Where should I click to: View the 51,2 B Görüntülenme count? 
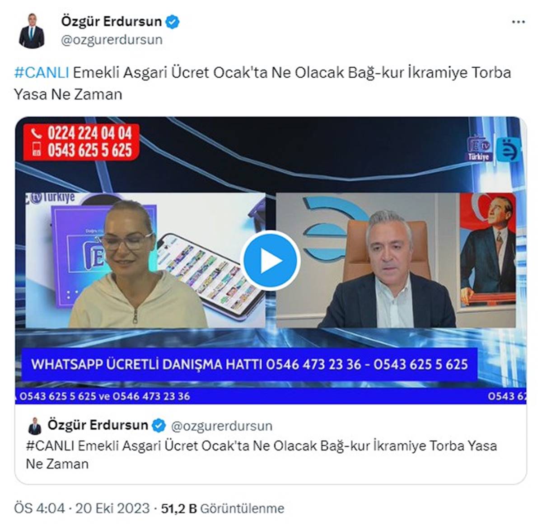point(223,508)
